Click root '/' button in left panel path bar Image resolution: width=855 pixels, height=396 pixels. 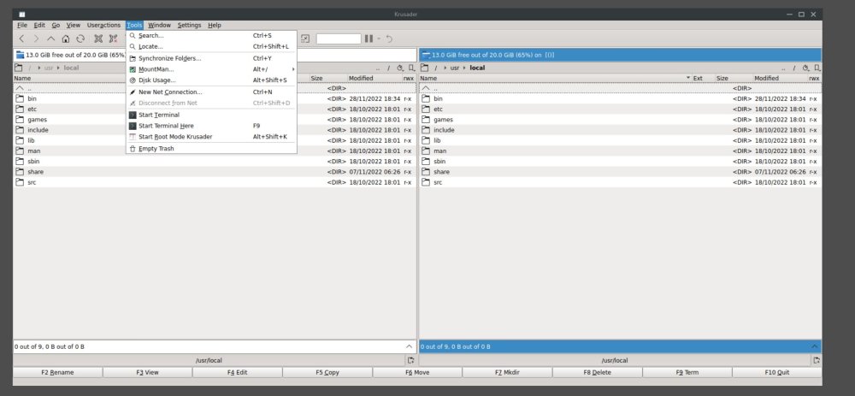pyautogui.click(x=388, y=68)
